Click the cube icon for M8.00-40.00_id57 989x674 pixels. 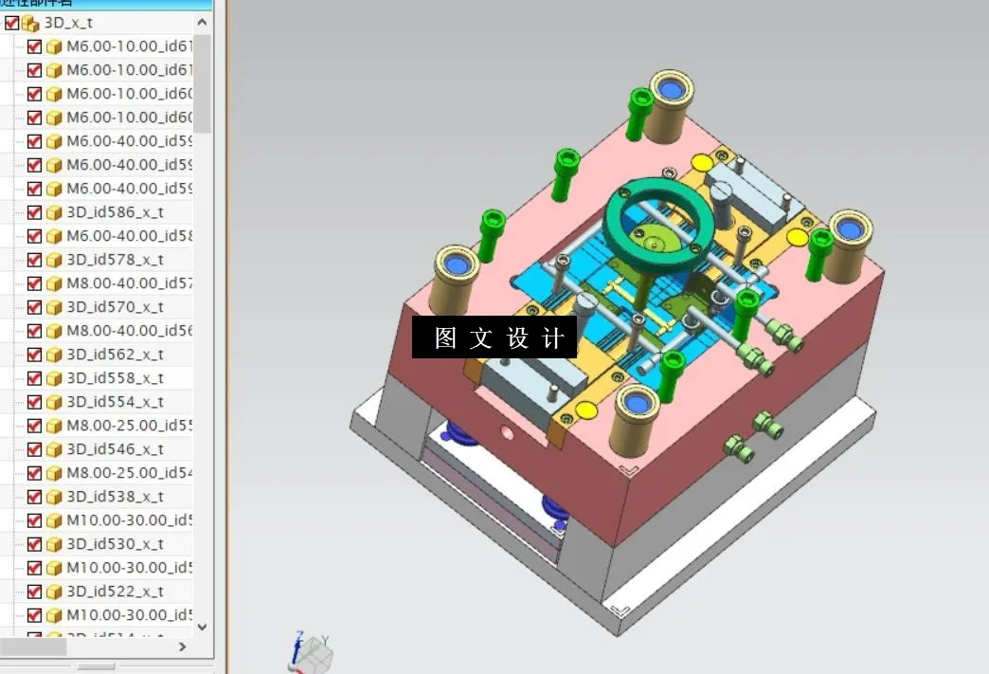tap(54, 282)
